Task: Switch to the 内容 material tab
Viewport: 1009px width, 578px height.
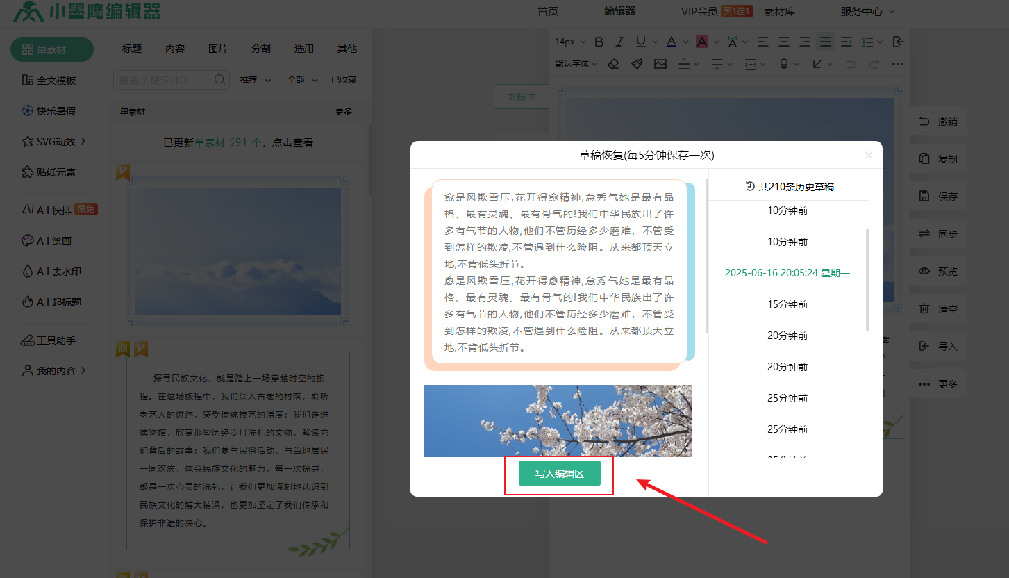Action: point(175,49)
